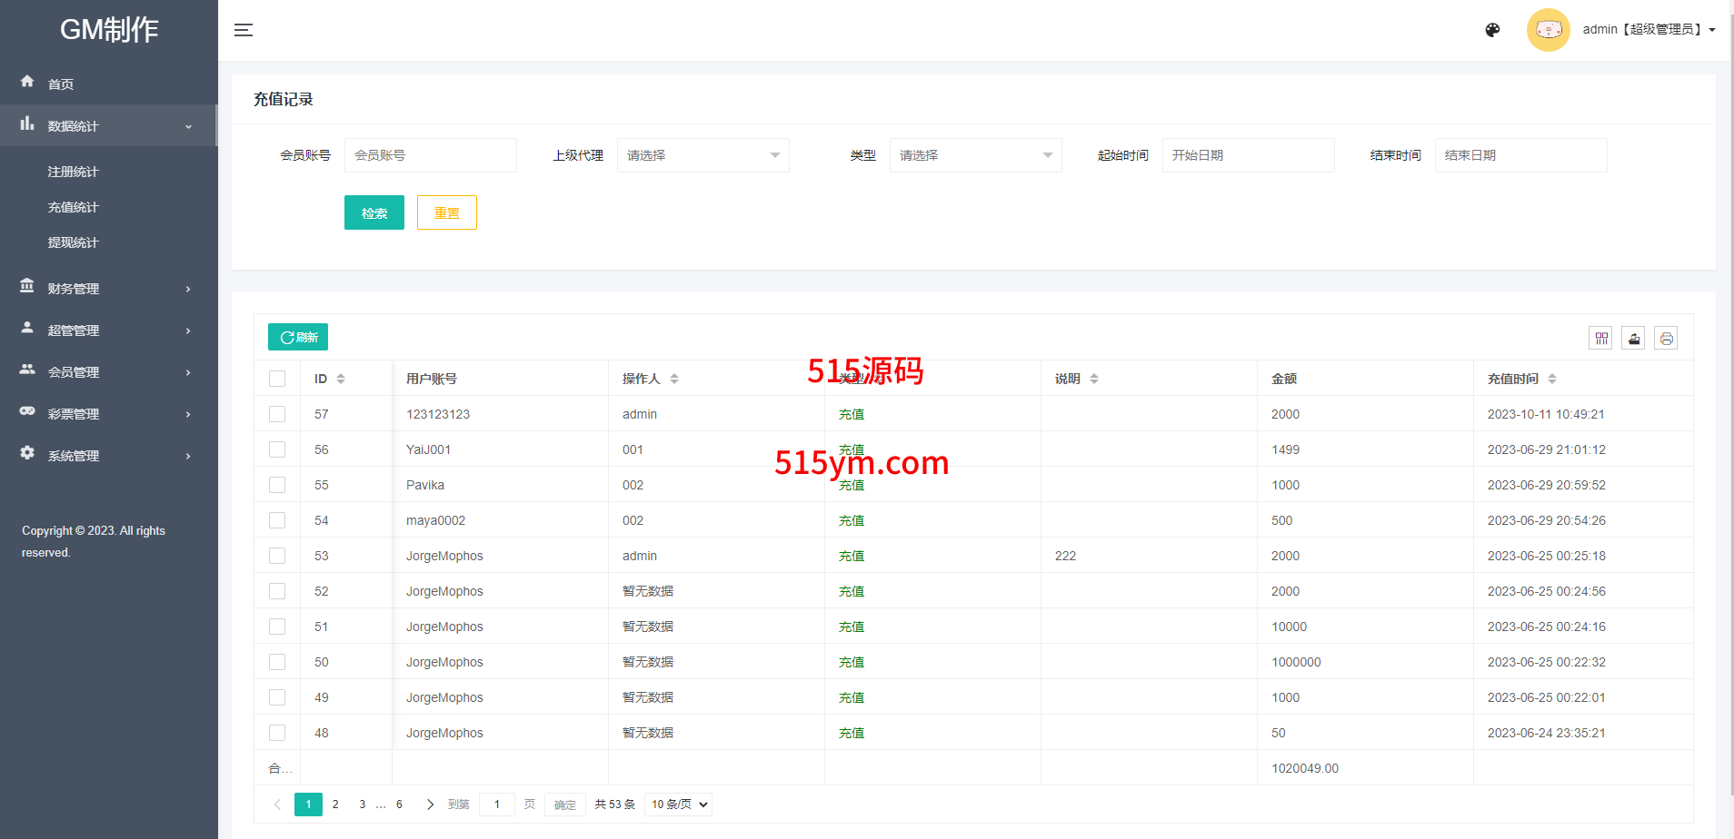The image size is (1734, 839).
Task: Open the column filter icon above table
Action: (x=1601, y=339)
